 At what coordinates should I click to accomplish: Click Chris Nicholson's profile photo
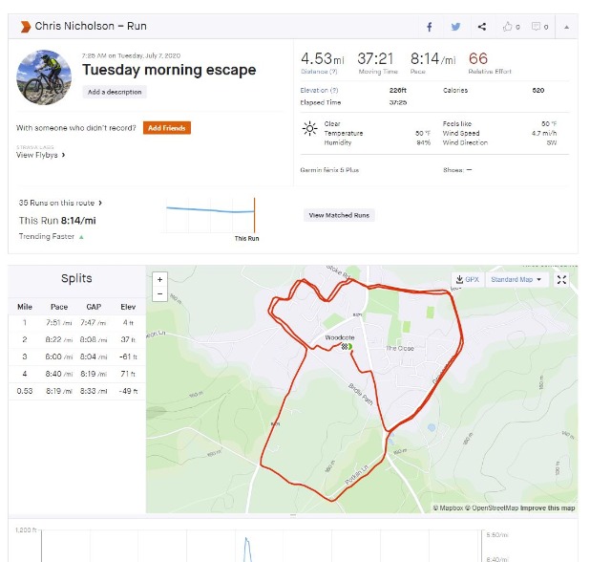coord(44,77)
